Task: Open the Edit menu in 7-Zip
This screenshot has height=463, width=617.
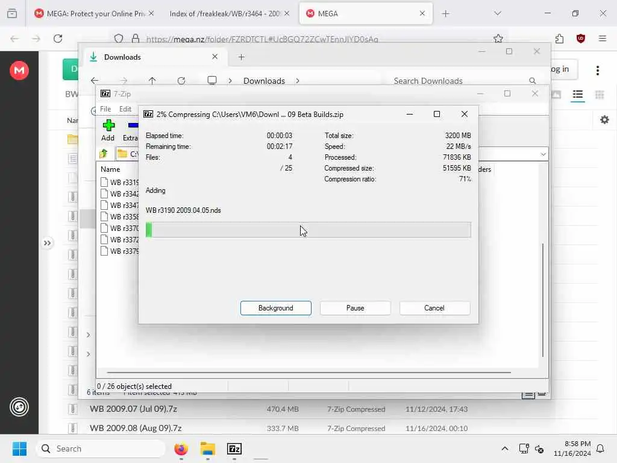Action: click(x=125, y=109)
